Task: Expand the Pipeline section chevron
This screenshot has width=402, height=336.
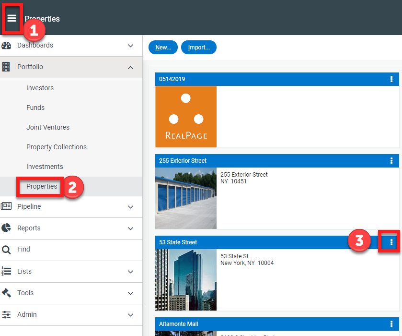Action: point(130,207)
